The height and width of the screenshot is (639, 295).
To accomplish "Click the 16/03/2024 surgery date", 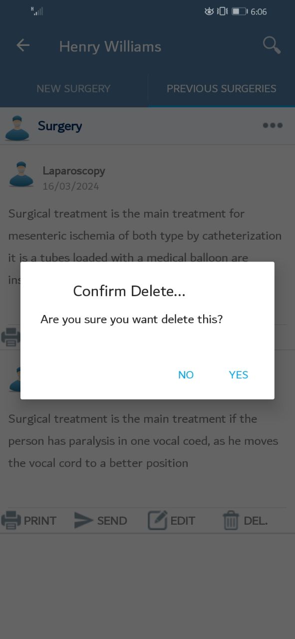I will click(x=70, y=186).
